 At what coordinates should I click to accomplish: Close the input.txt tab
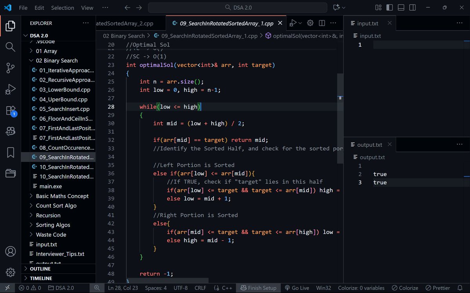click(x=389, y=23)
